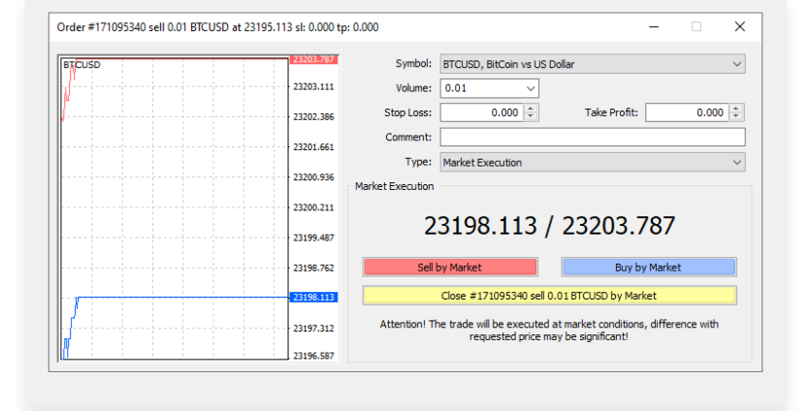Increase Take Profit with the up arrow
This screenshot has height=411, width=811.
coord(736,110)
